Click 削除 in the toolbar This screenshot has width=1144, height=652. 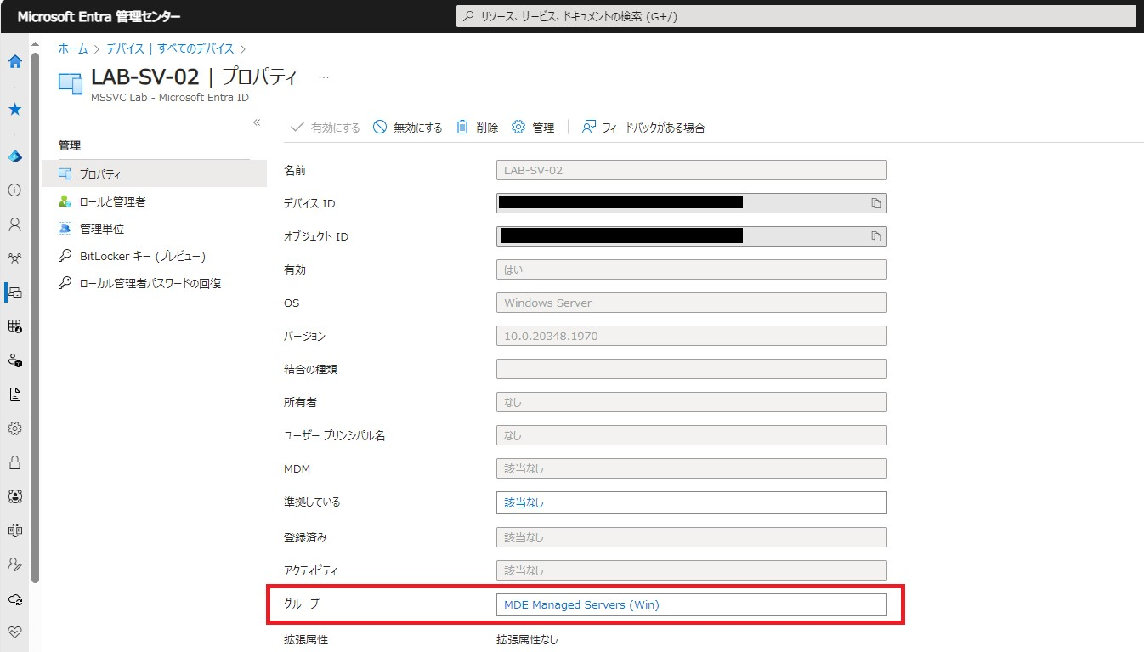coord(477,128)
